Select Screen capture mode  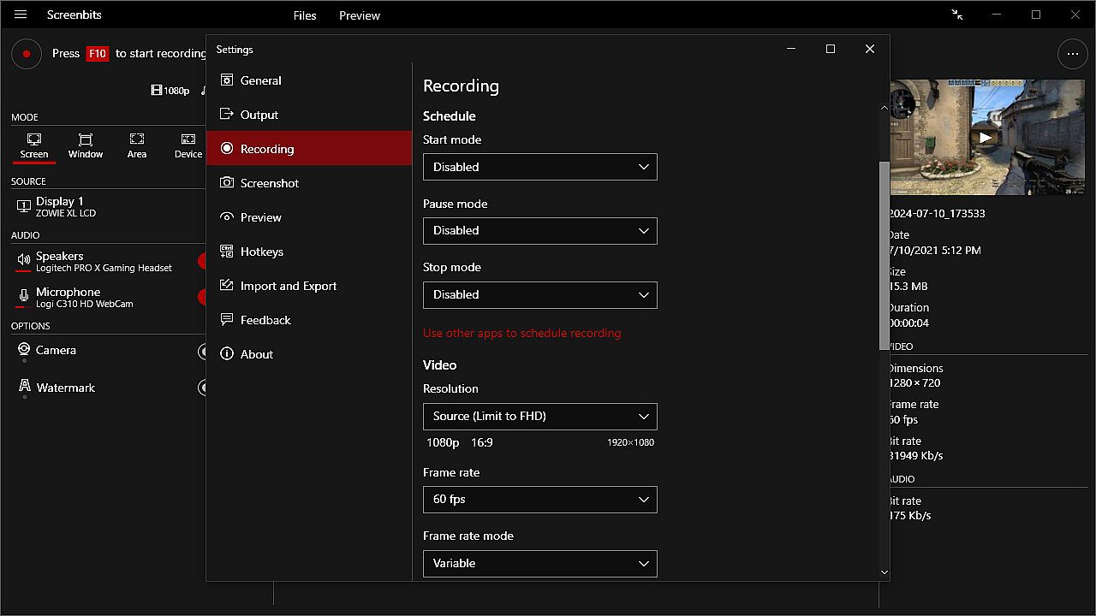(34, 145)
